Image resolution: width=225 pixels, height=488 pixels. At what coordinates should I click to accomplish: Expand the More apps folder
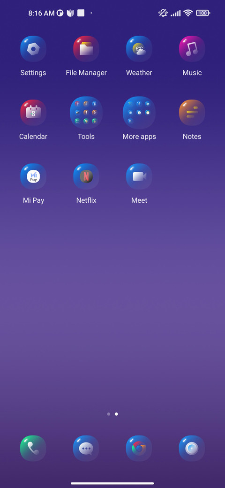139,113
